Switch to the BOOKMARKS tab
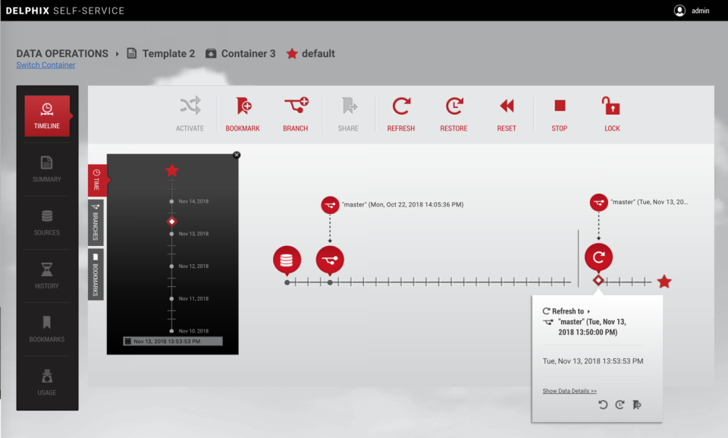The image size is (728, 438). (x=95, y=277)
